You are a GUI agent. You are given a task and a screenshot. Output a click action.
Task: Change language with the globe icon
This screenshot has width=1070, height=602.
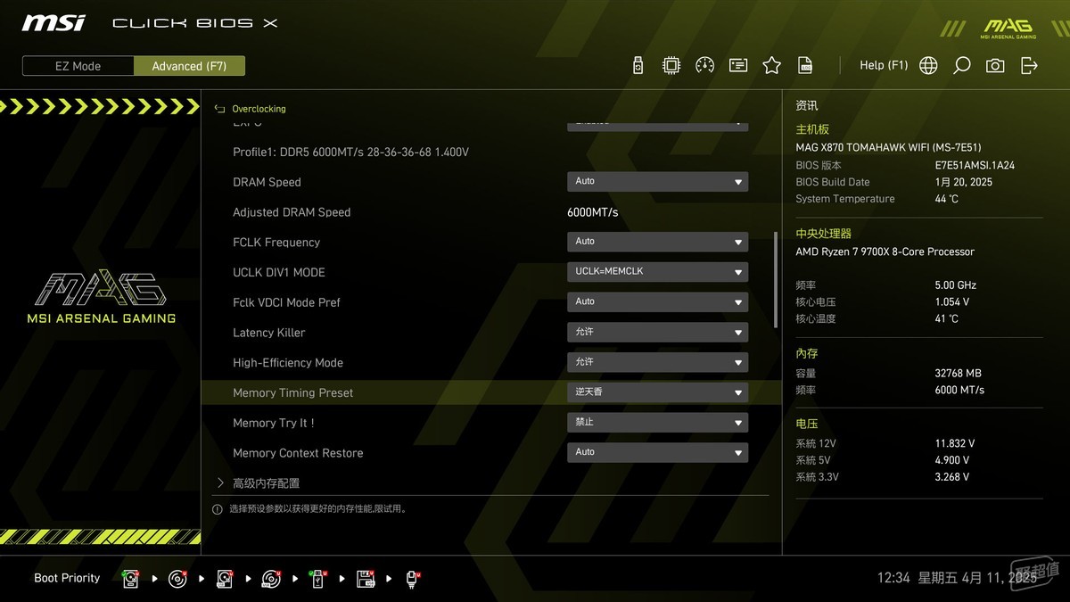point(928,65)
